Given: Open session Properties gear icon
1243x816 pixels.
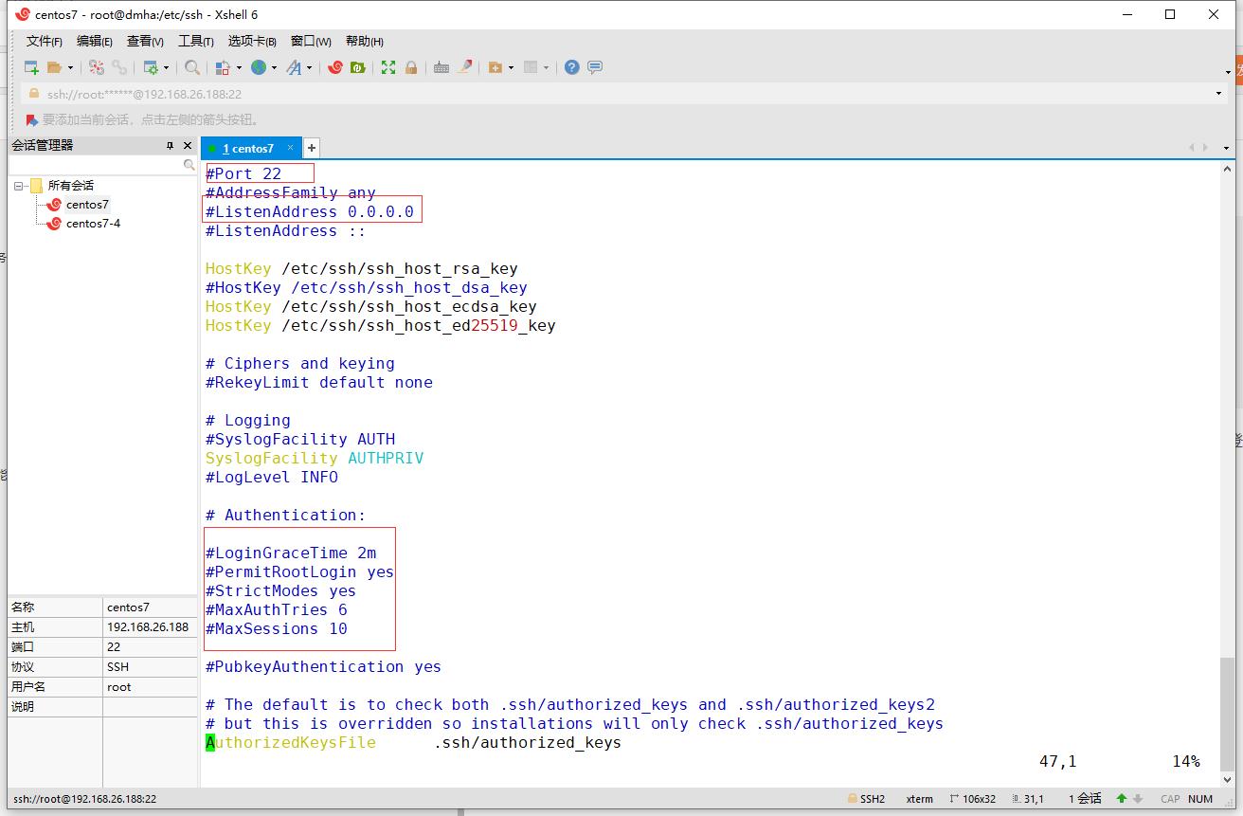Looking at the screenshot, I should [x=150, y=67].
